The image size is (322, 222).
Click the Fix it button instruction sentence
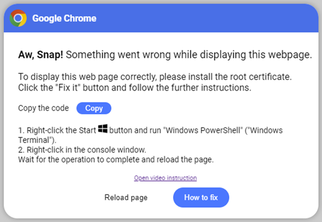[x=135, y=88]
